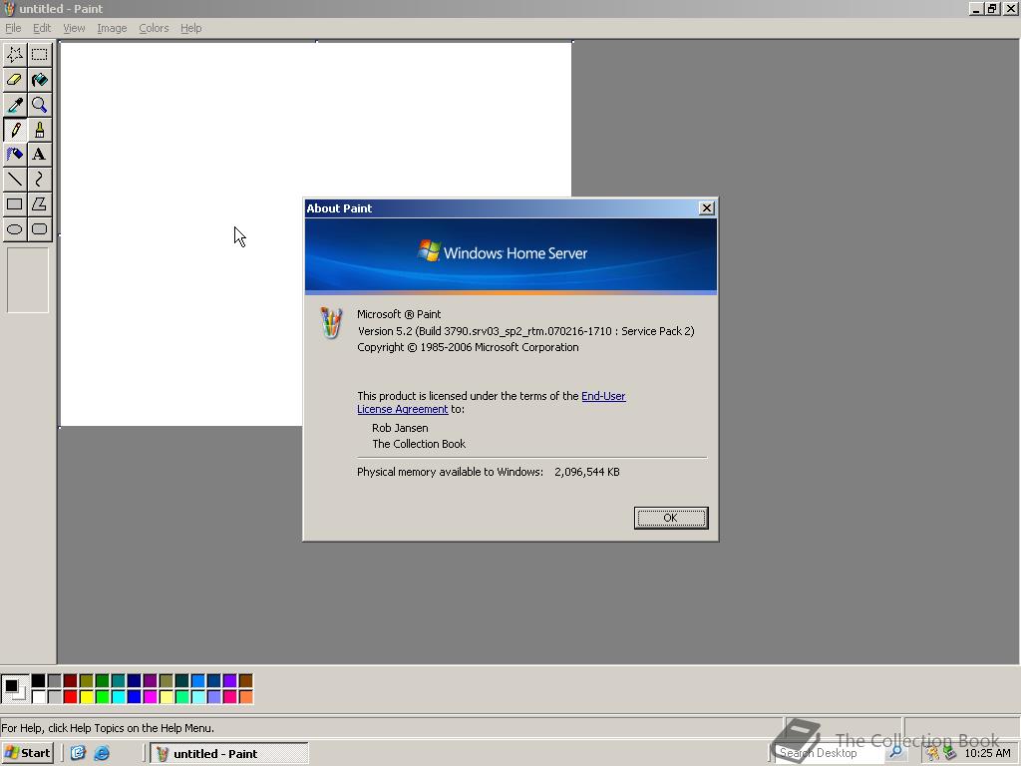The height and width of the screenshot is (766, 1021).
Task: Open the Help menu
Action: (x=190, y=28)
